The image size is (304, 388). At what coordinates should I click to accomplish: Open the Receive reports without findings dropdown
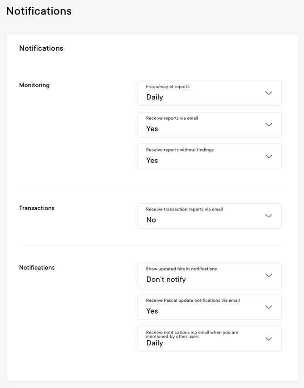[x=209, y=157]
